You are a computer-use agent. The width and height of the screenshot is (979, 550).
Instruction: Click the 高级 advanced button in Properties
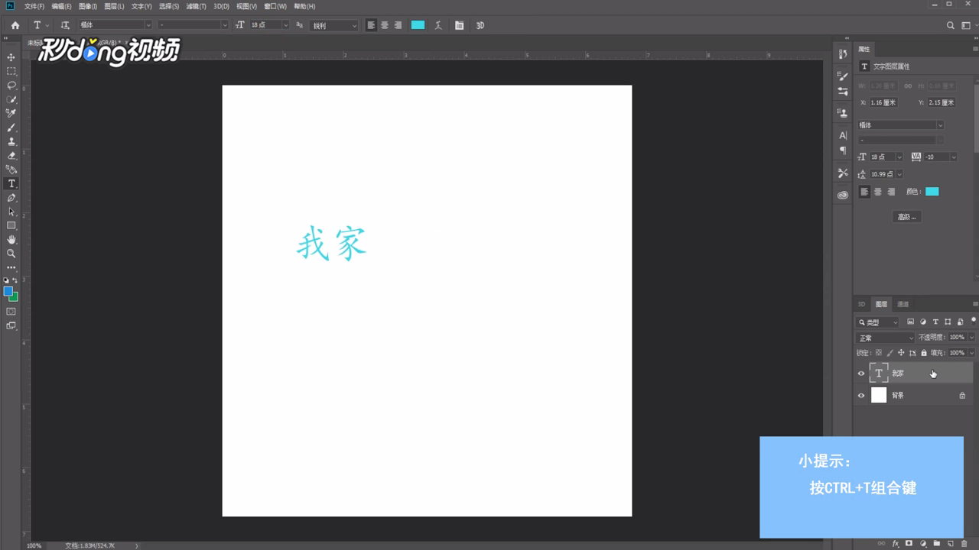(x=906, y=216)
